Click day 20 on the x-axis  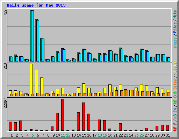pos(110,135)
